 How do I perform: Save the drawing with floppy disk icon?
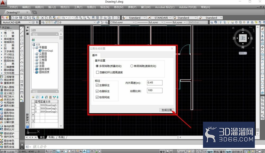coord(21,18)
